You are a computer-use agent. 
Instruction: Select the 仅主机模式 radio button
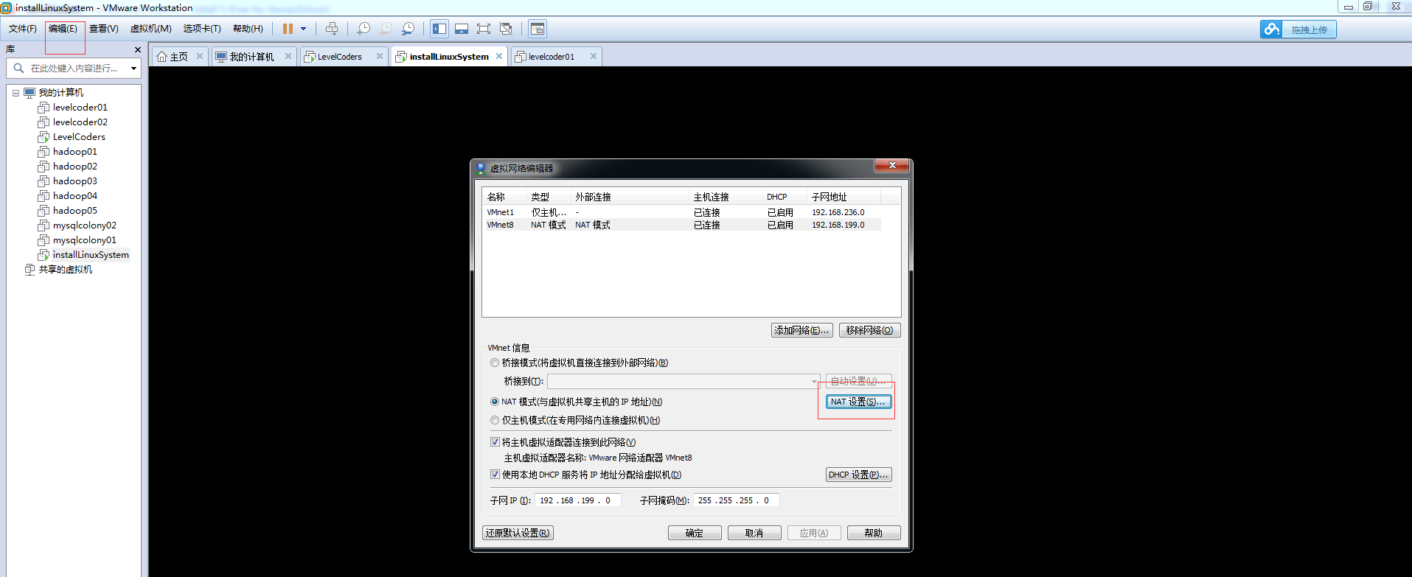(x=495, y=420)
